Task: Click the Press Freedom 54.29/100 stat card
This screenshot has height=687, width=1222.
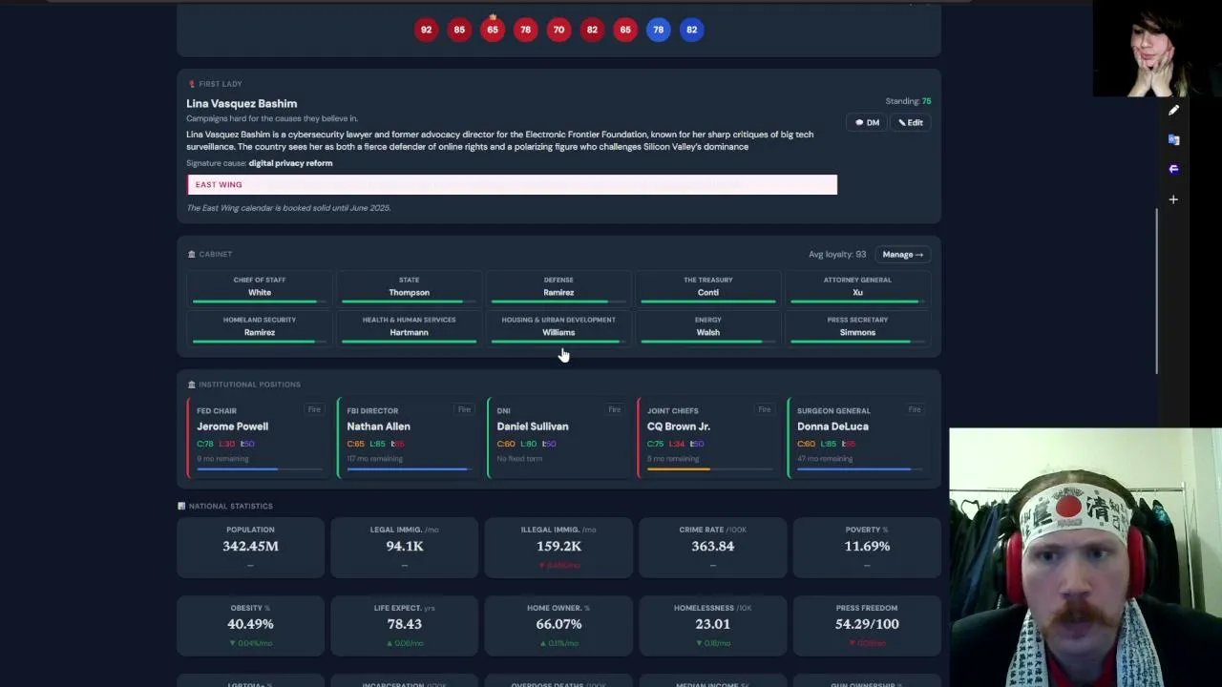Action: (x=867, y=626)
